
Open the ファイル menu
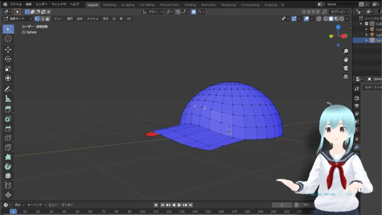pyautogui.click(x=16, y=4)
